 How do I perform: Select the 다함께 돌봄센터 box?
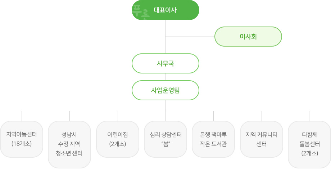(309, 144)
